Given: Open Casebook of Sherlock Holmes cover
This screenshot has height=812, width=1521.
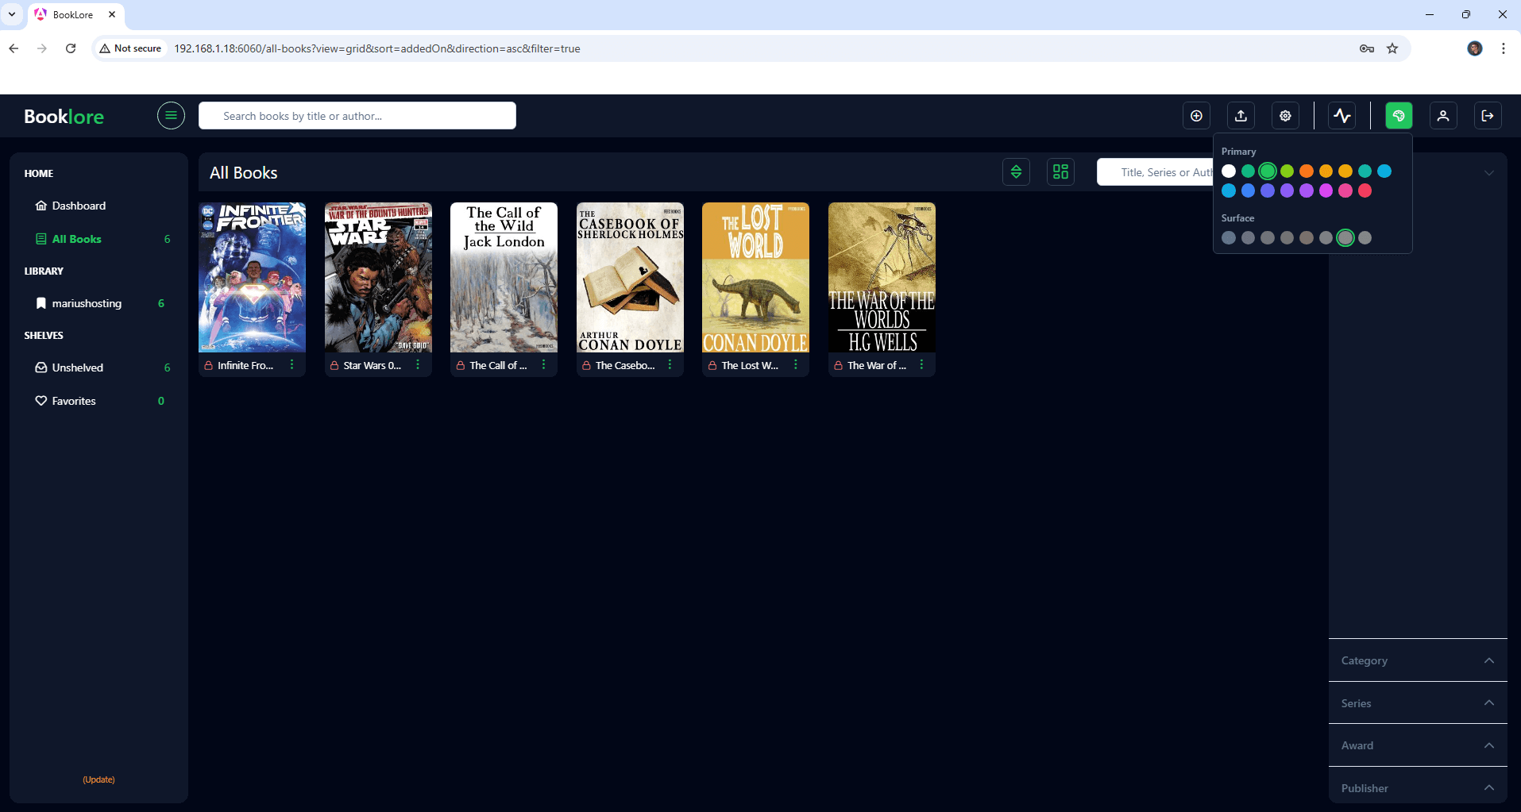Looking at the screenshot, I should 630,277.
